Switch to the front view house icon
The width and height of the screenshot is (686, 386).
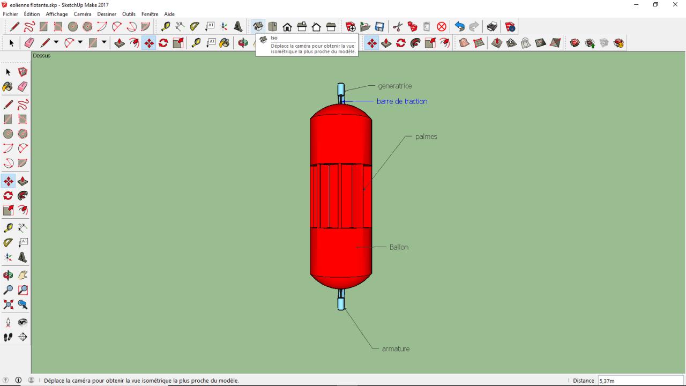287,27
